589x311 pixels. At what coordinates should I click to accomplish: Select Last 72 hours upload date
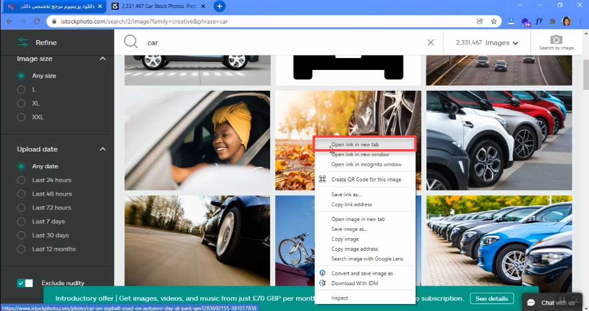(x=21, y=208)
